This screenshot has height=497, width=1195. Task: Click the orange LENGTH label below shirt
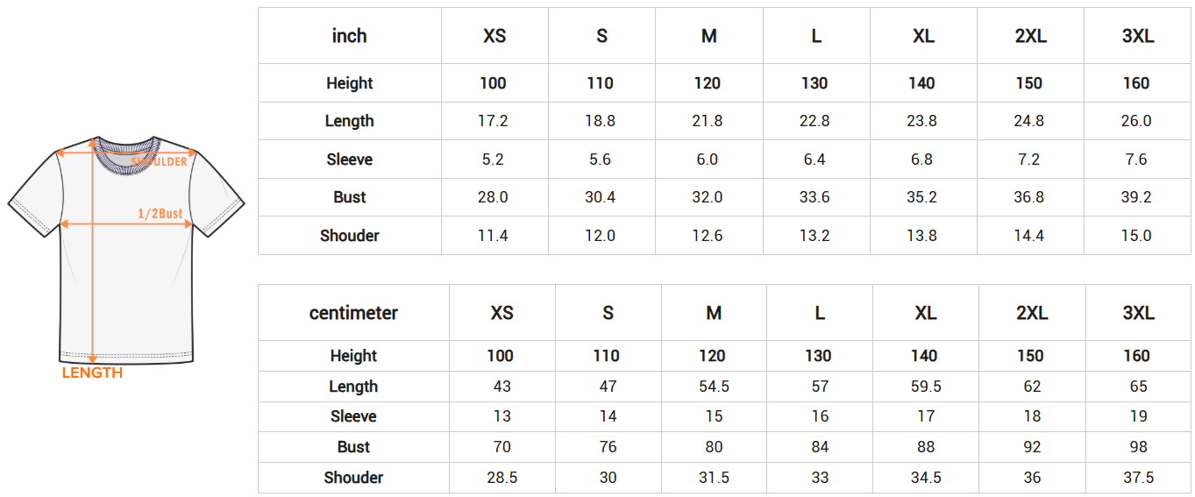pos(92,373)
